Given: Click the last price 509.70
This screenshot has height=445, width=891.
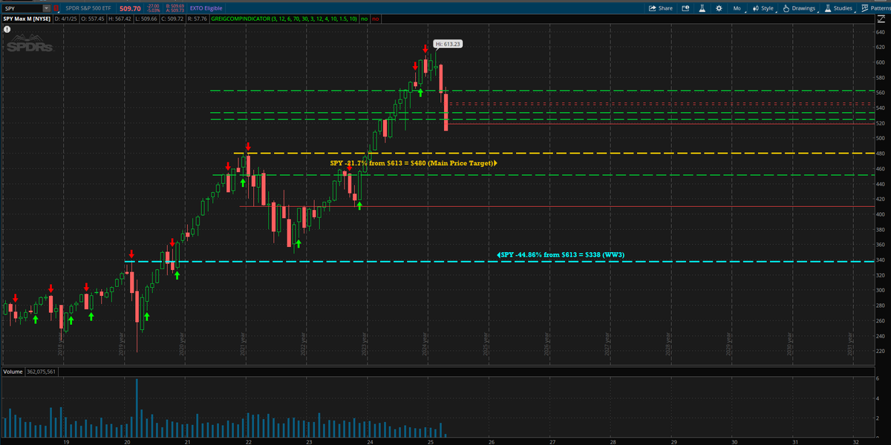Looking at the screenshot, I should pyautogui.click(x=130, y=9).
